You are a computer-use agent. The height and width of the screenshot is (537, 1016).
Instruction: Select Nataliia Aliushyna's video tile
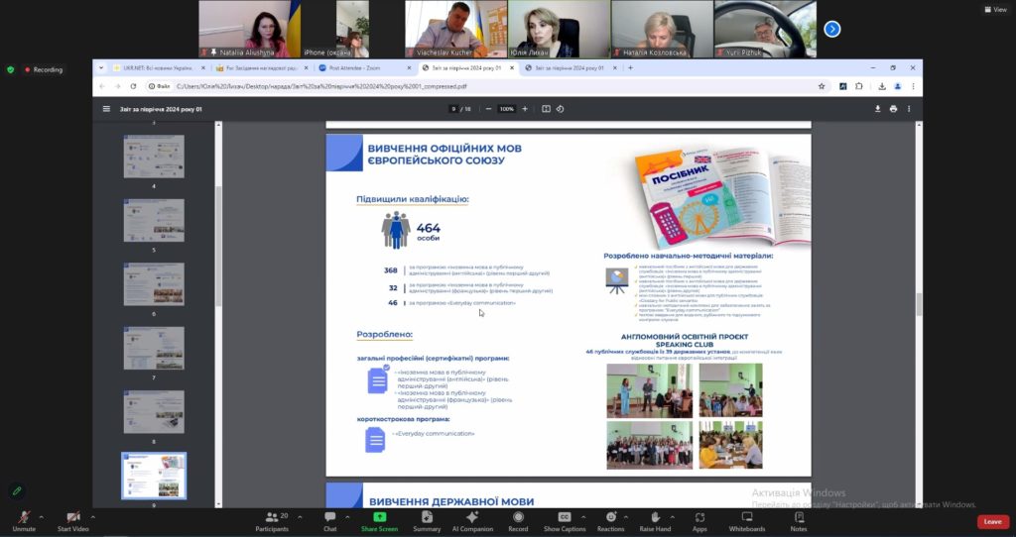tap(249, 29)
